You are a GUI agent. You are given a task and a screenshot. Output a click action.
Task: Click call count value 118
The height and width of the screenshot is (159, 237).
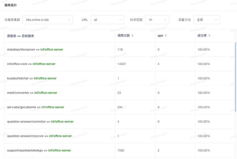point(120,50)
